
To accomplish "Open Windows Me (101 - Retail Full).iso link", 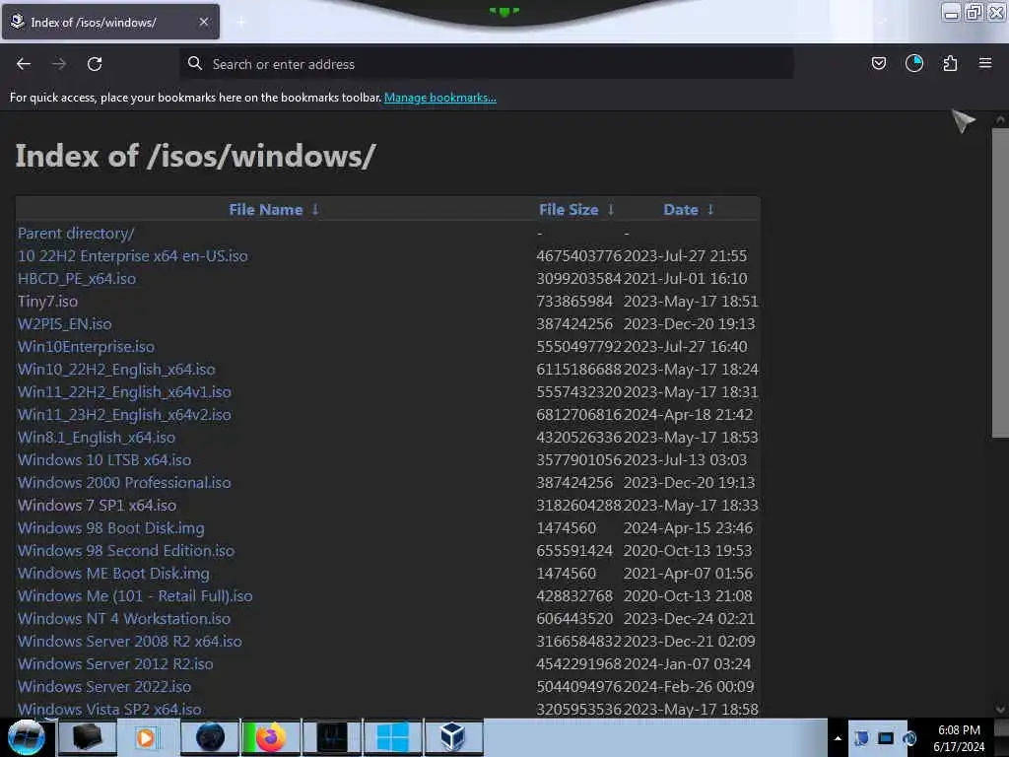I will coord(135,596).
